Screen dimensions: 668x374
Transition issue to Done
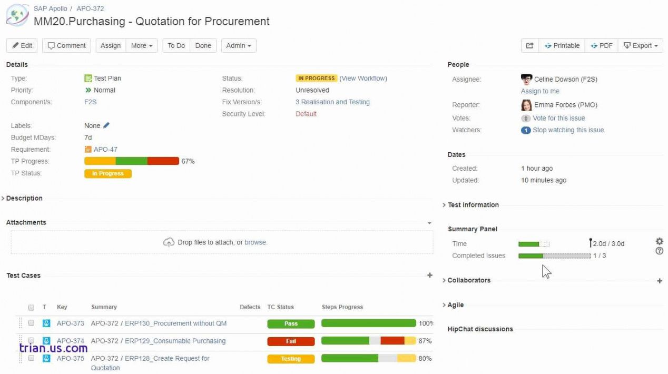click(x=203, y=46)
